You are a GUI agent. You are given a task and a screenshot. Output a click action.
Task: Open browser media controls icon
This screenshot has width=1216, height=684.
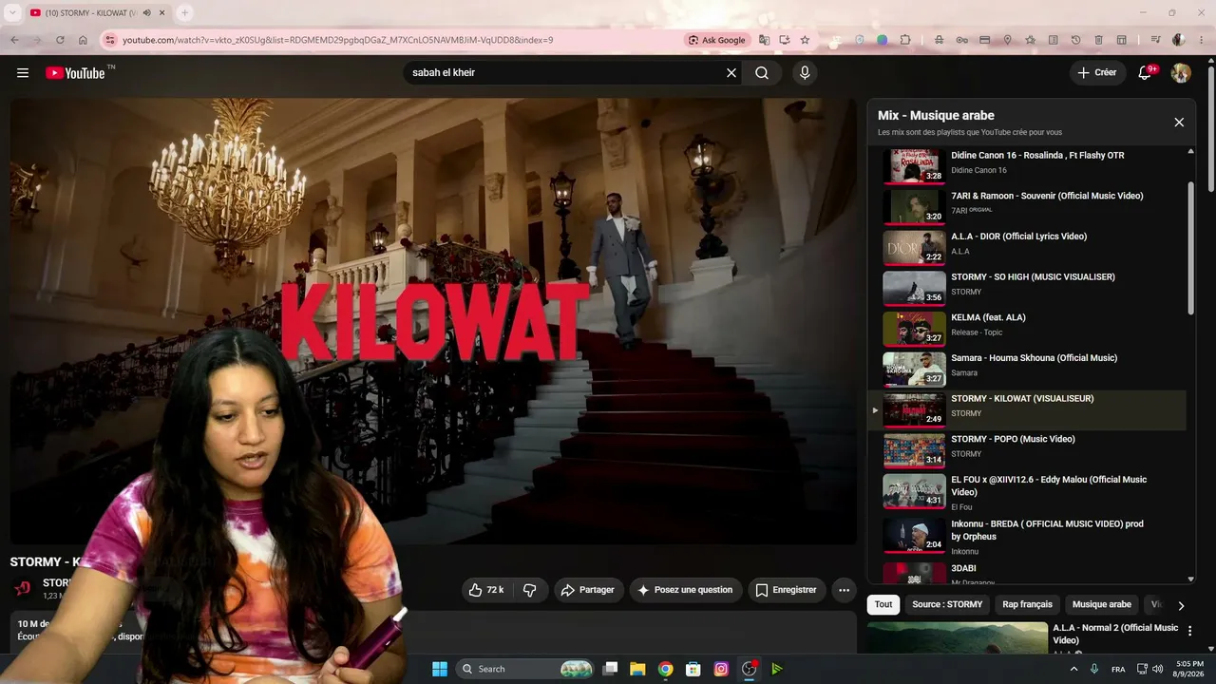coord(1155,40)
